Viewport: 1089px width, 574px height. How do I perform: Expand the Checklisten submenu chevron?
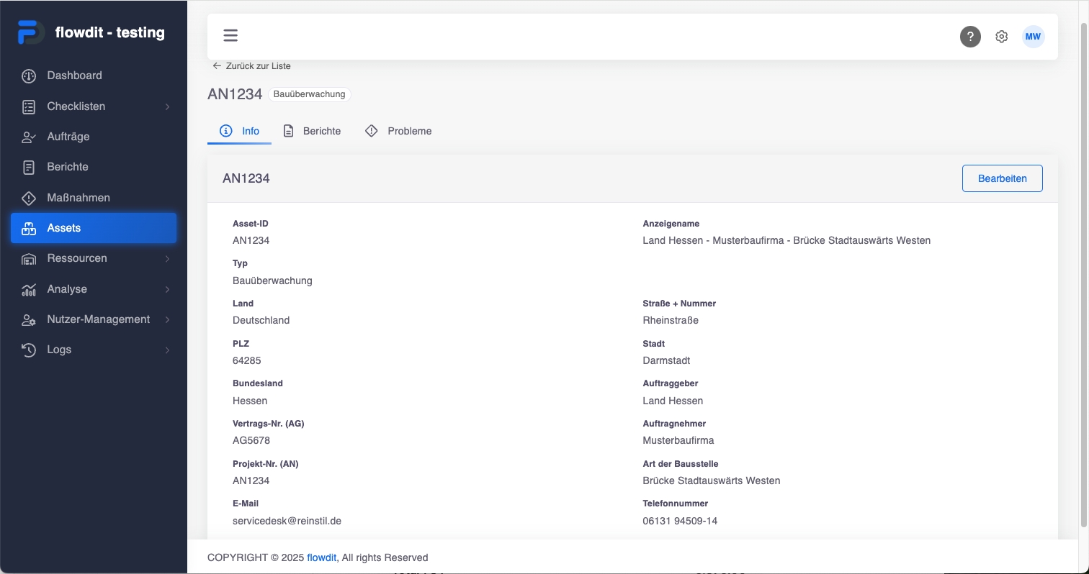167,106
